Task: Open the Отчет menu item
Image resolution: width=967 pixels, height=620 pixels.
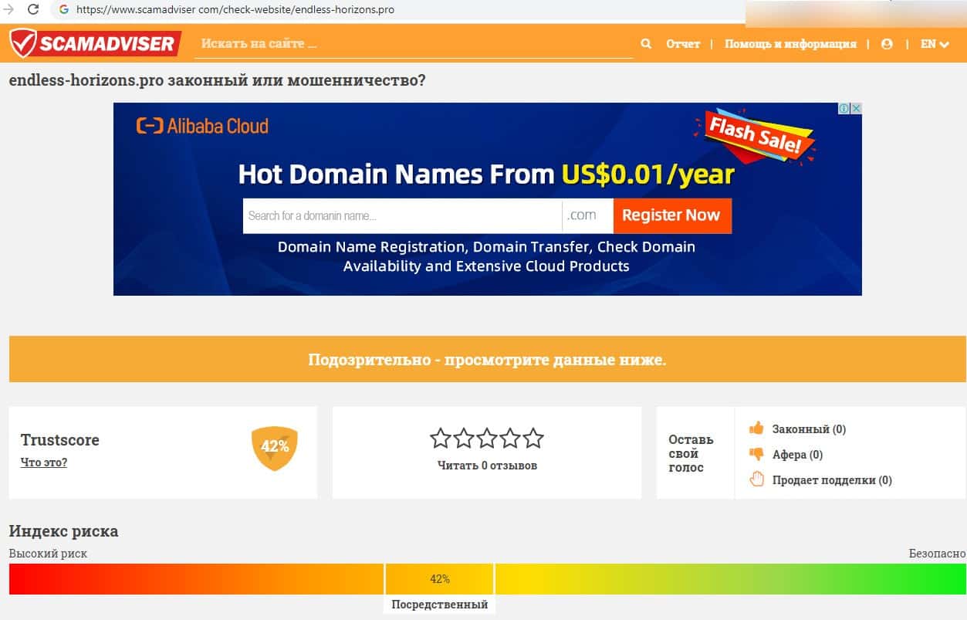Action: pyautogui.click(x=683, y=44)
